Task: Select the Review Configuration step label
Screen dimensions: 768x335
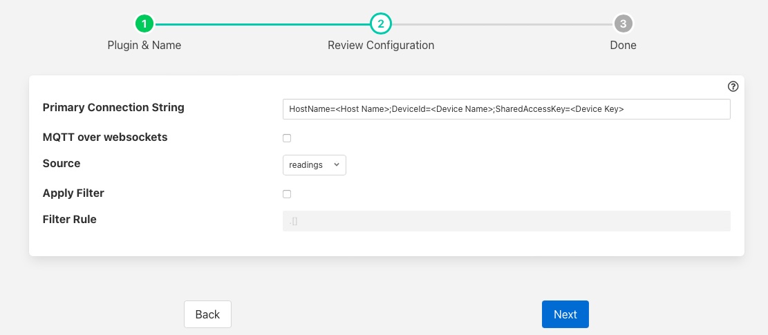Action: (x=380, y=46)
